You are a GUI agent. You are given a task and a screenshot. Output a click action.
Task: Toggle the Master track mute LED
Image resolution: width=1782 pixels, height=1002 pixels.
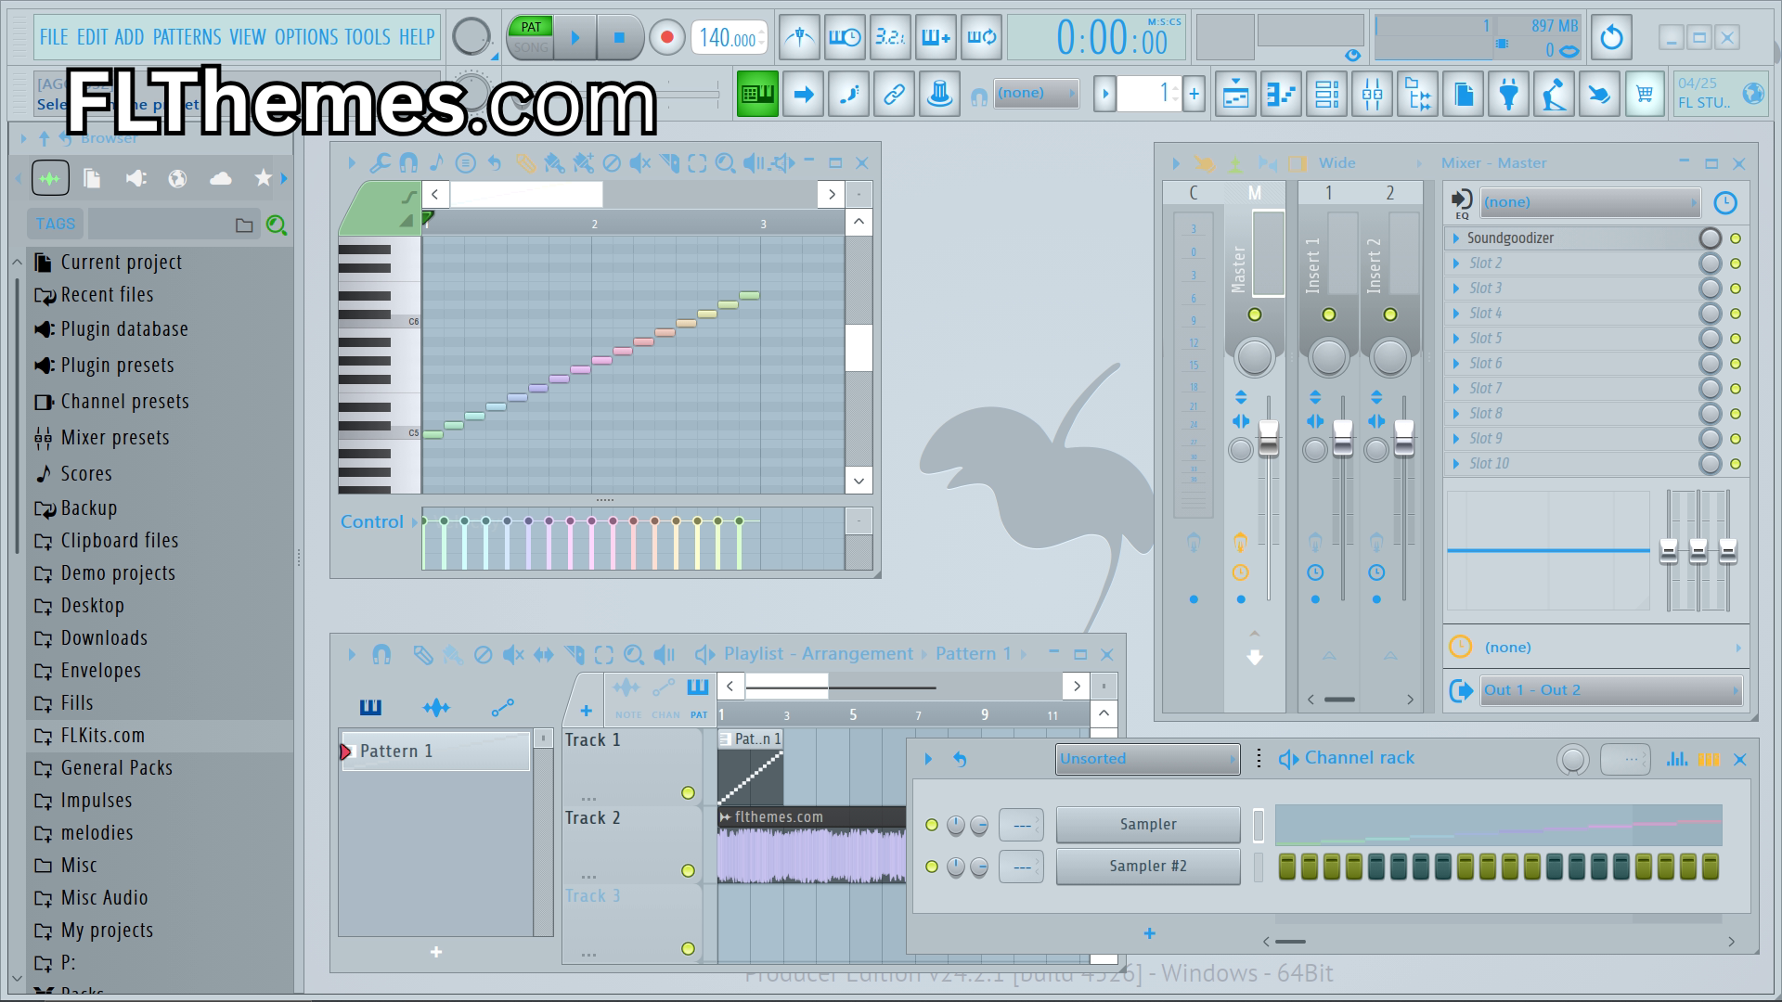click(1255, 315)
